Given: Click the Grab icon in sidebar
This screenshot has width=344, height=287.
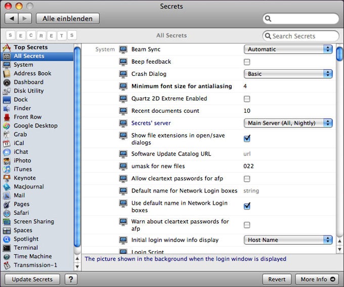Looking at the screenshot, I should point(7,134).
